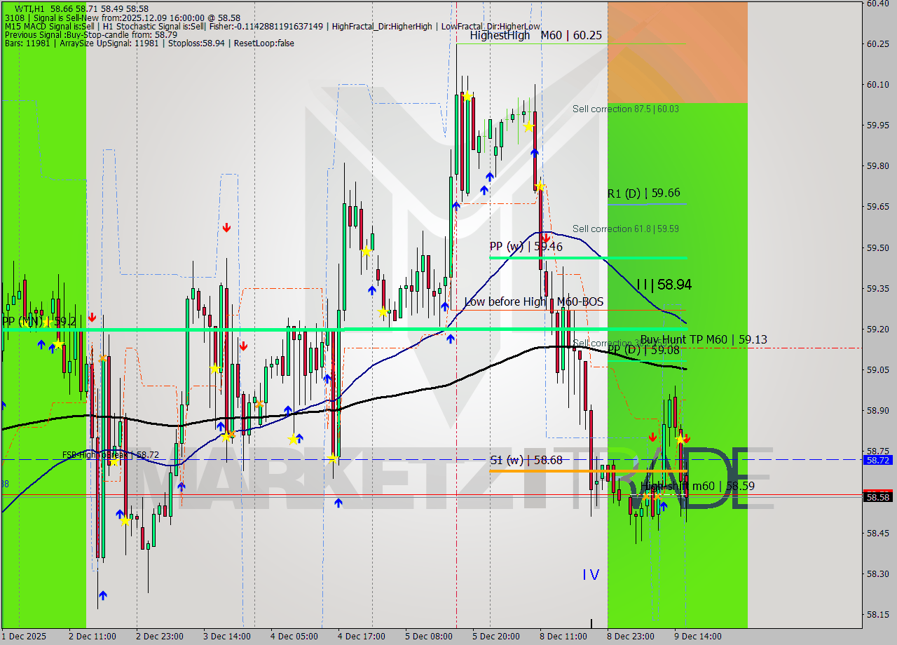This screenshot has height=645, width=897.
Task: Click the R1 (D) | 59.66 resistance label
Action: click(x=644, y=192)
